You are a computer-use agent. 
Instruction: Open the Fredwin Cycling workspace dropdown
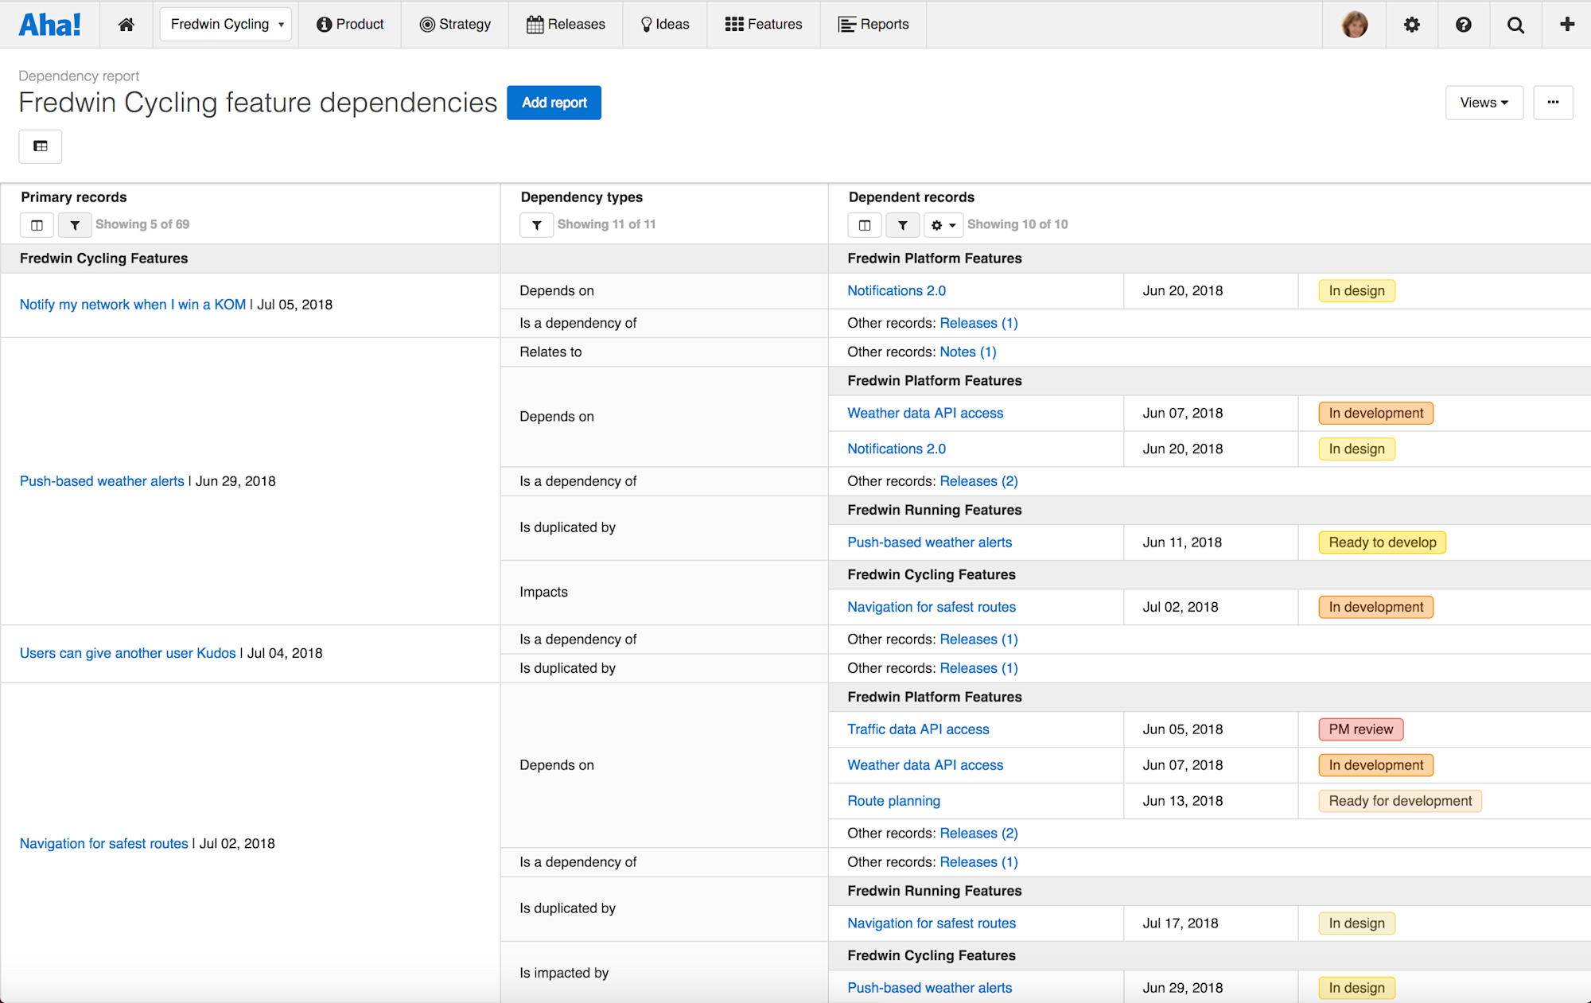click(x=226, y=24)
